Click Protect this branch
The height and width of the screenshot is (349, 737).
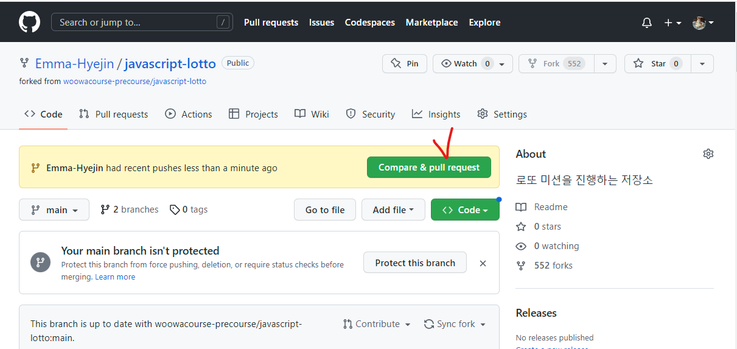point(415,263)
